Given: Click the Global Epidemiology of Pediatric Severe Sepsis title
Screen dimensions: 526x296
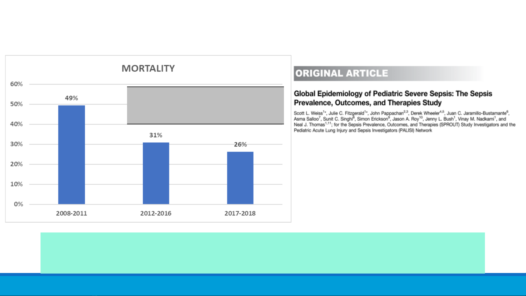Looking at the screenshot, I should (393, 98).
